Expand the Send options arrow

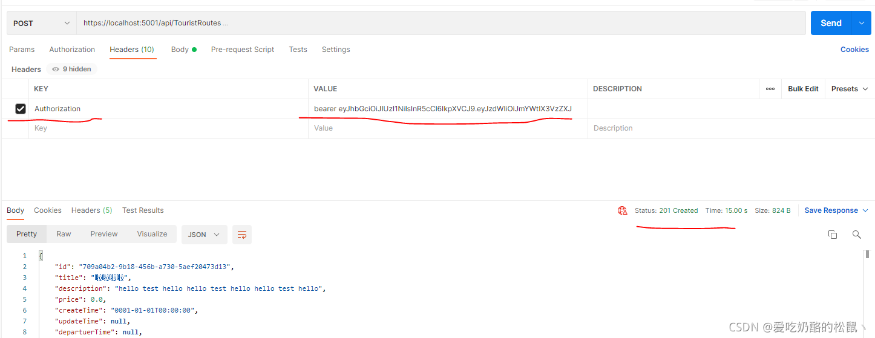(x=861, y=23)
